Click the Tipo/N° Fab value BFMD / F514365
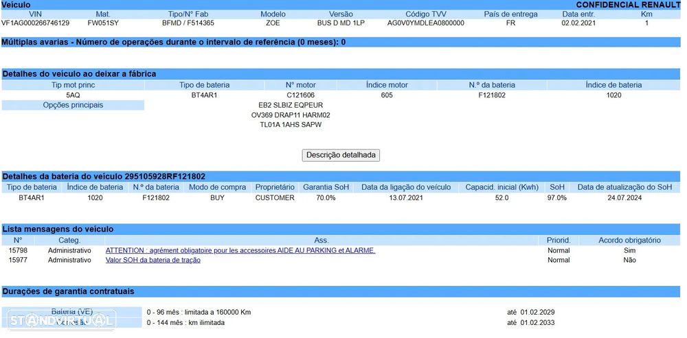The height and width of the screenshot is (338, 687). click(x=188, y=23)
